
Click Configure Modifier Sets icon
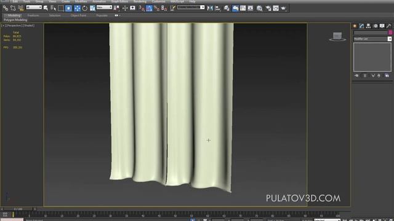[387, 76]
